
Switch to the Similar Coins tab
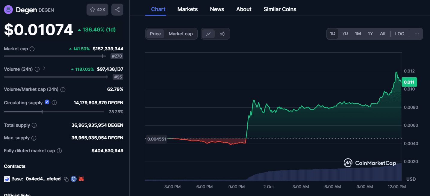click(x=280, y=9)
